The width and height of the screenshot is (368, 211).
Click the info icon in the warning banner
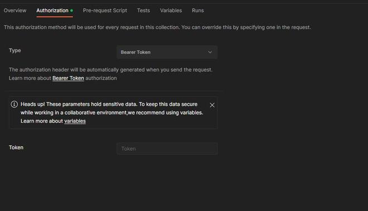pos(14,104)
